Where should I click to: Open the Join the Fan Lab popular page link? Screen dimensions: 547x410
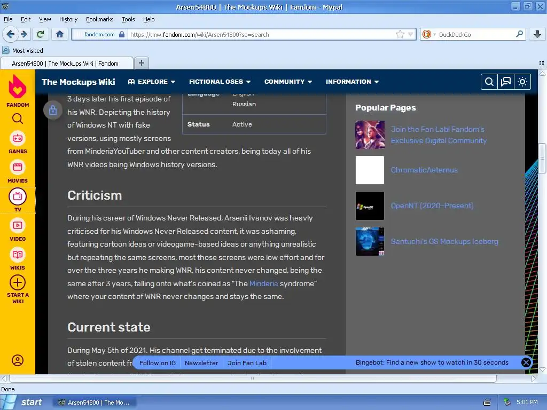click(x=439, y=135)
